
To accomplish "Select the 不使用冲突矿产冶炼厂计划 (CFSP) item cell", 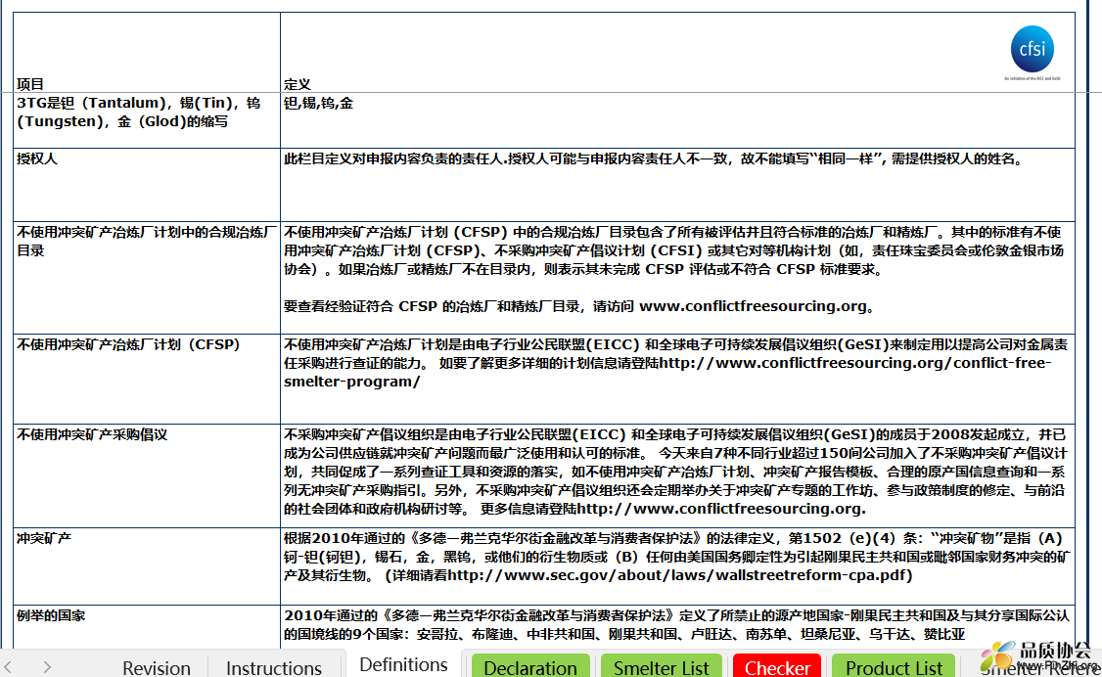I will [146, 380].
